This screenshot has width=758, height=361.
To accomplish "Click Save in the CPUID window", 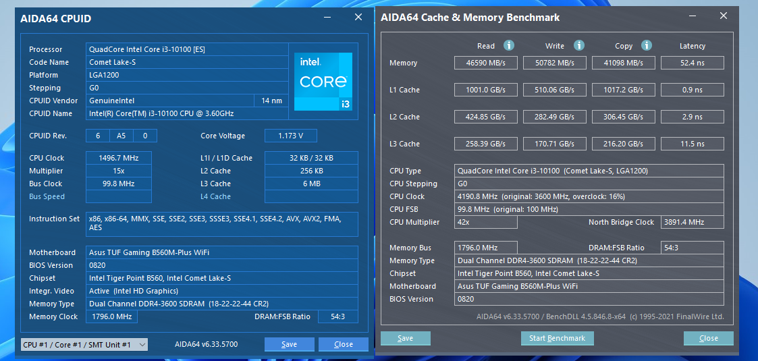I will point(289,345).
